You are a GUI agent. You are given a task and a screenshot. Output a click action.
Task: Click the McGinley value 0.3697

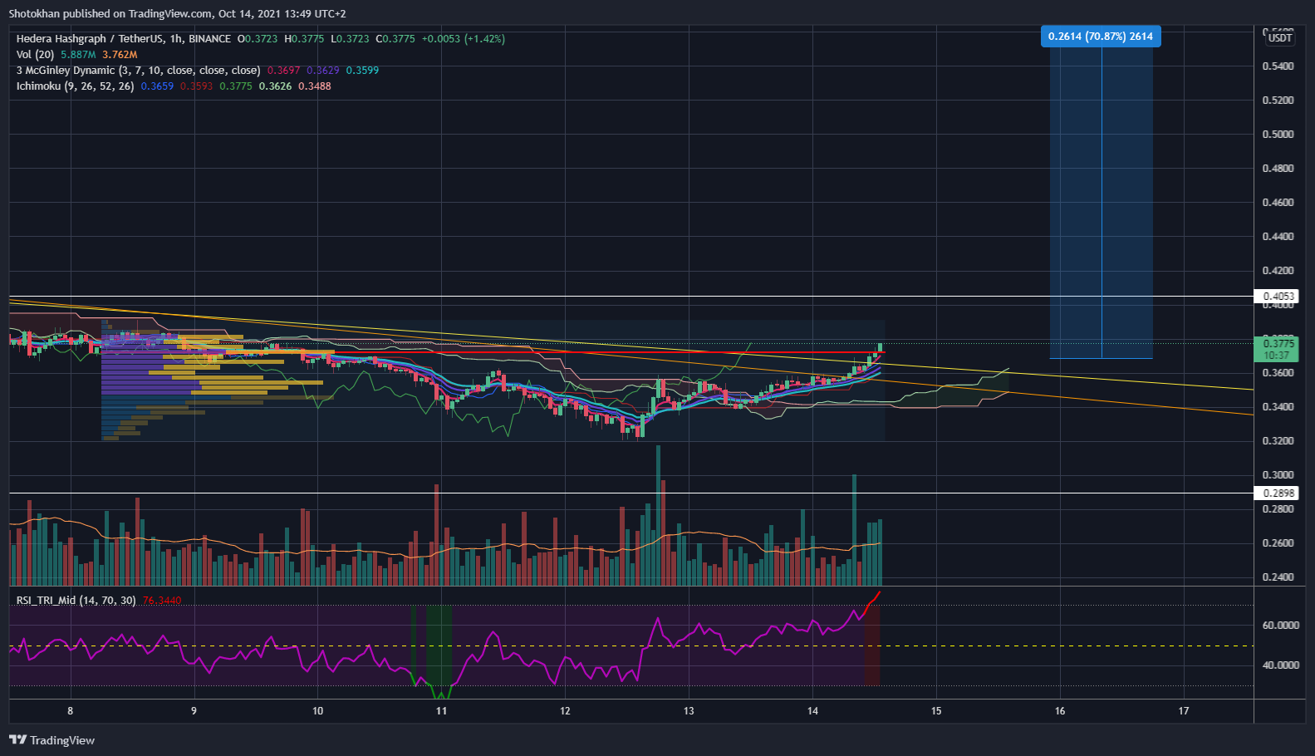point(283,71)
